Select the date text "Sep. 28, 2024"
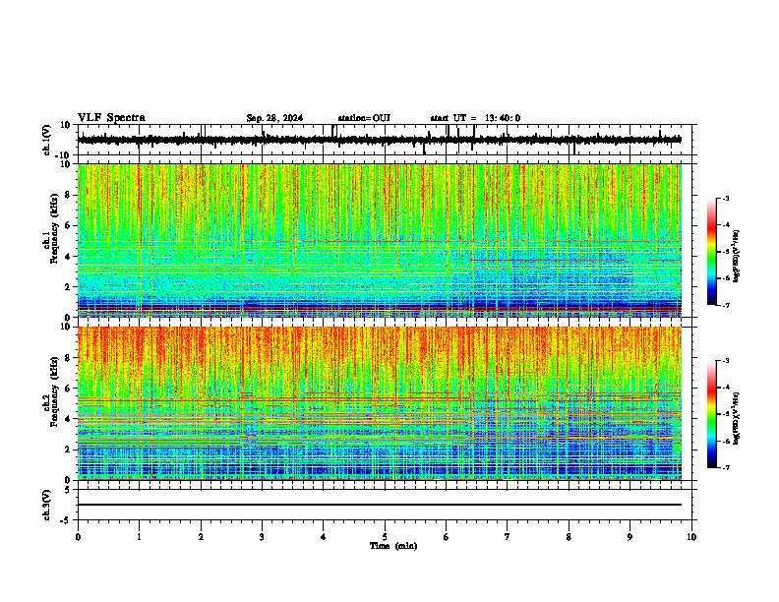 pos(274,118)
